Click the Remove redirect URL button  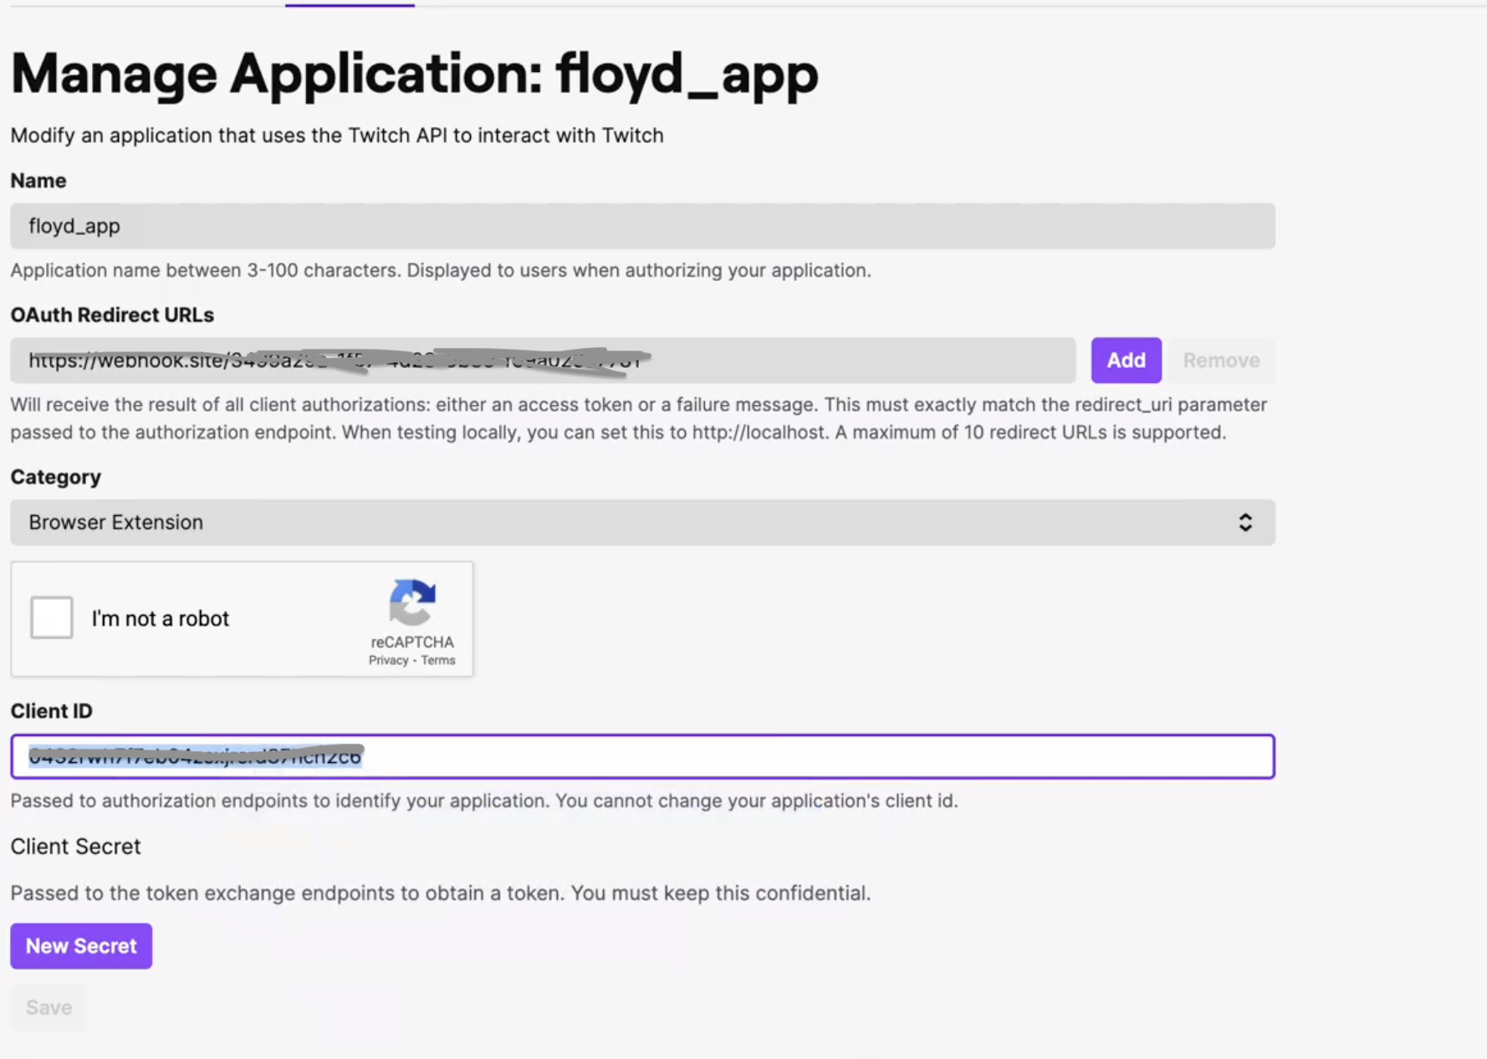1221,361
